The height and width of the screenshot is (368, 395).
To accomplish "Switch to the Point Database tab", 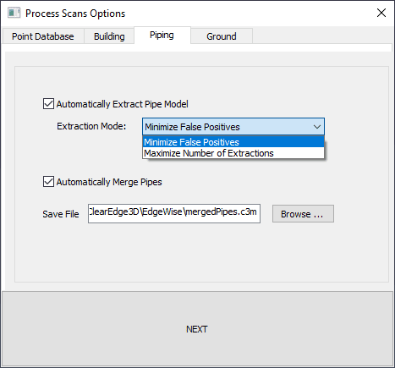I will pos(43,36).
